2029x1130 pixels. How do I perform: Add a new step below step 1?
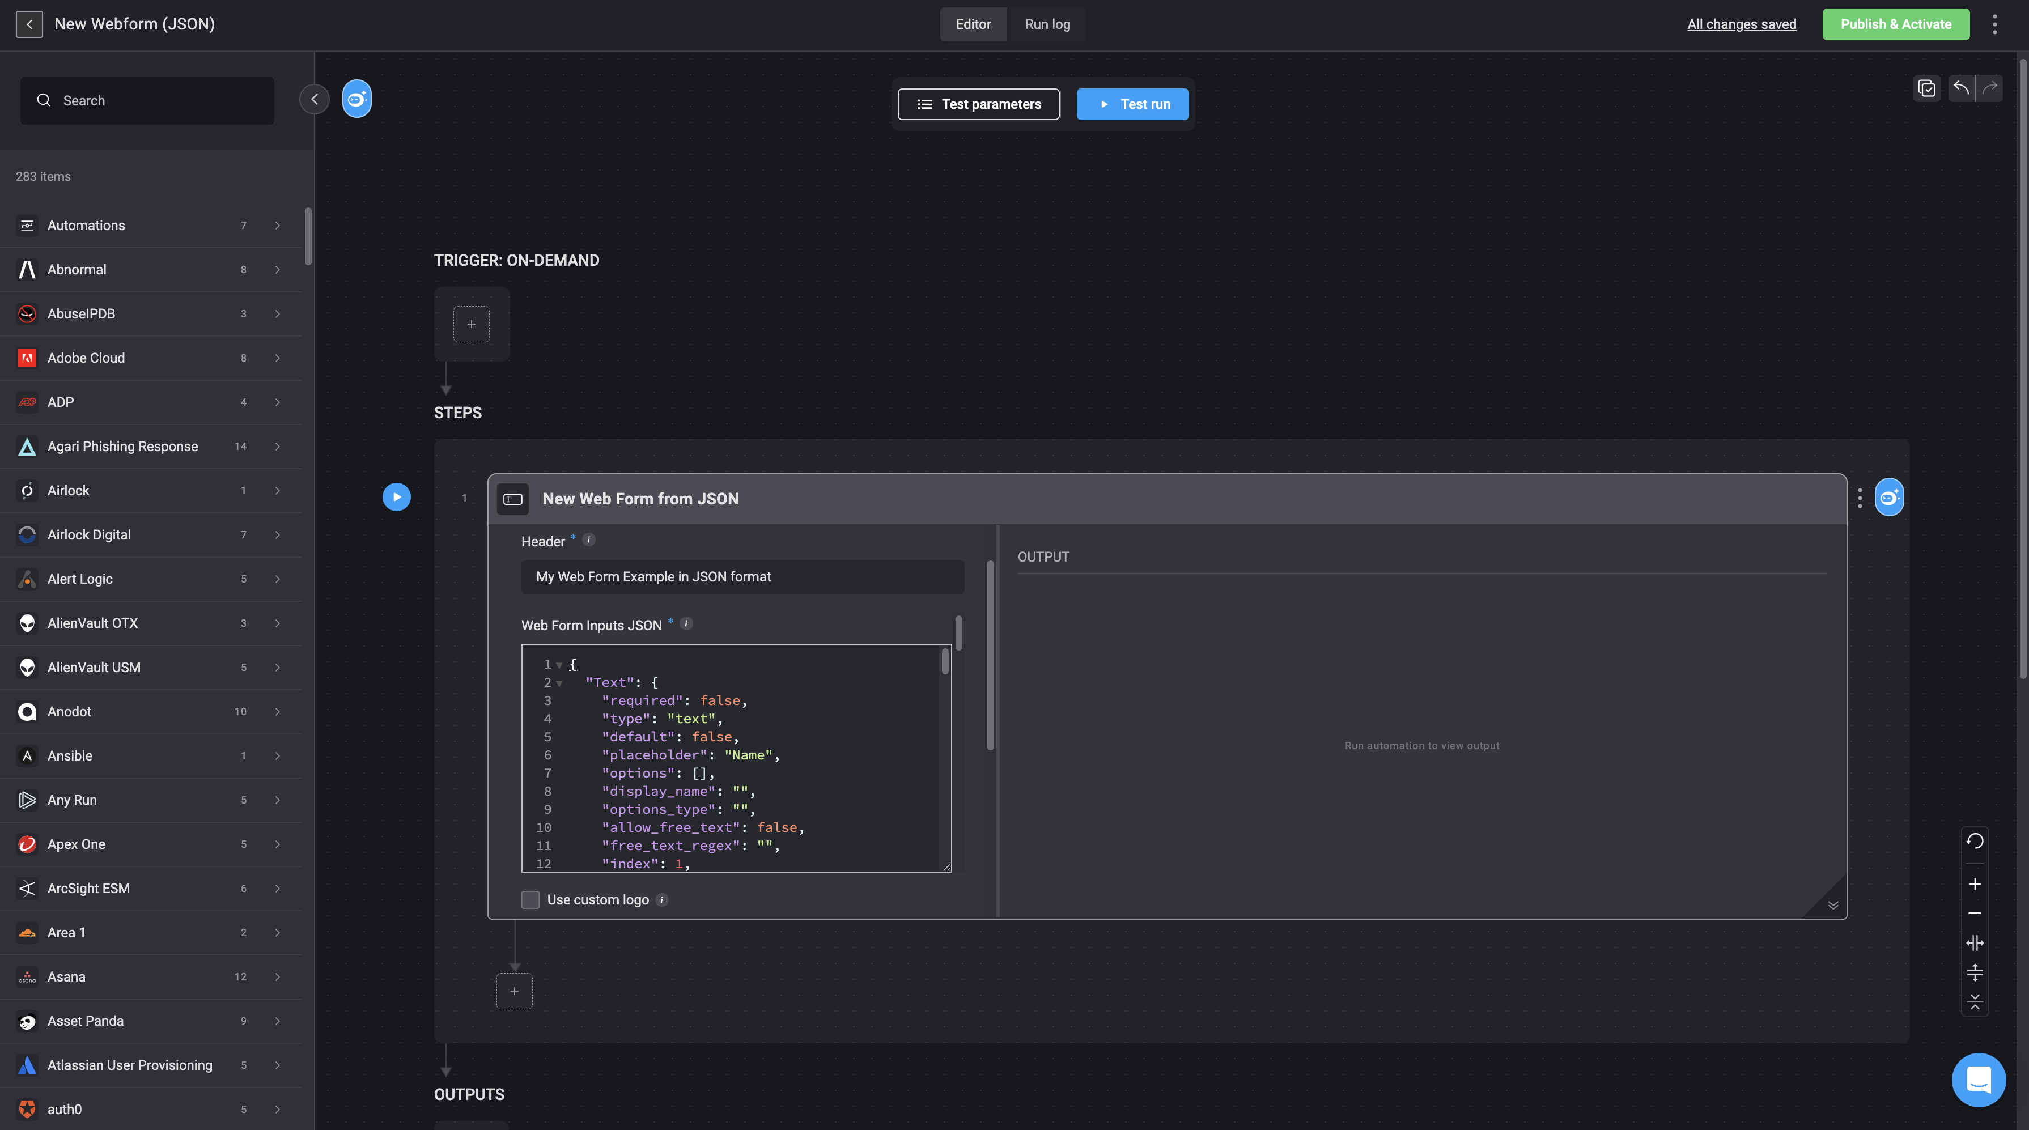point(515,991)
